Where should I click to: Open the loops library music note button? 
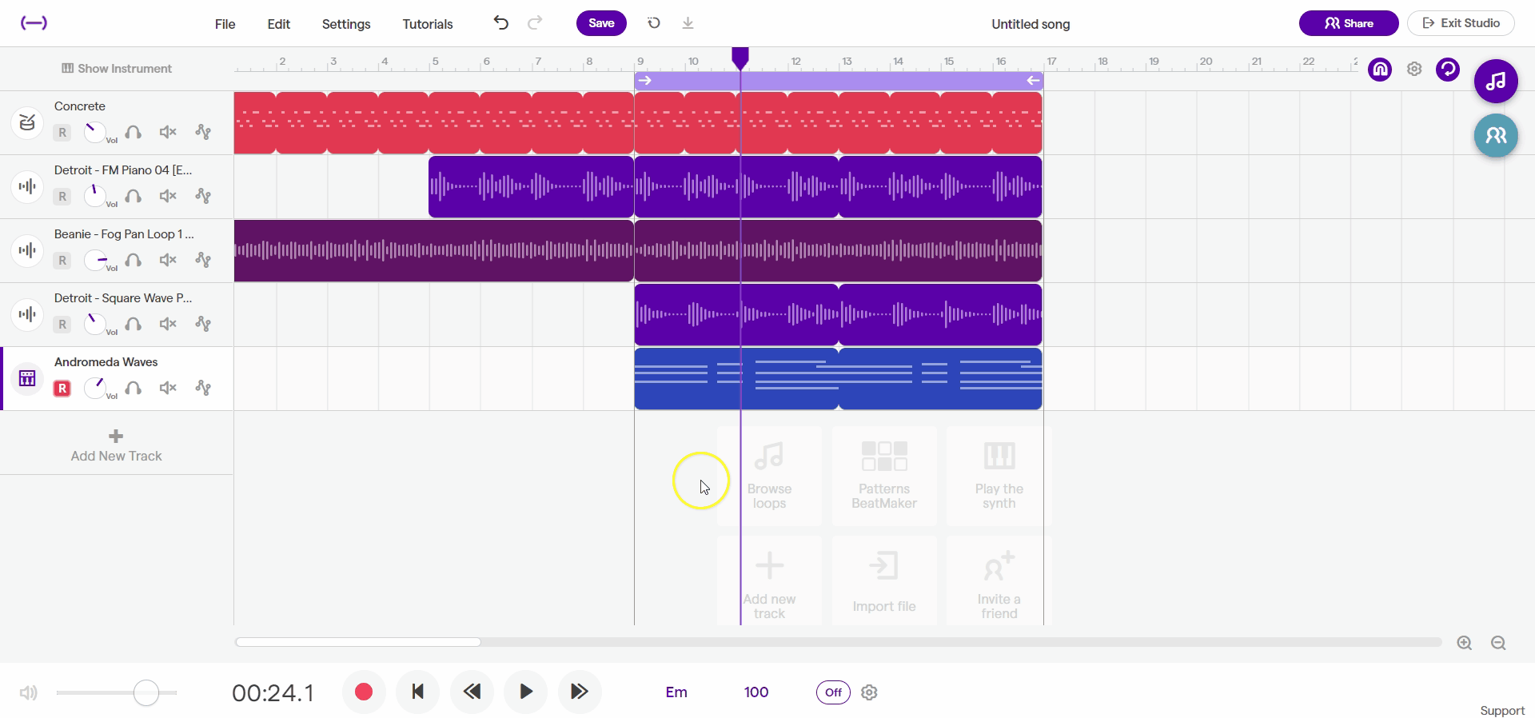click(x=1496, y=81)
